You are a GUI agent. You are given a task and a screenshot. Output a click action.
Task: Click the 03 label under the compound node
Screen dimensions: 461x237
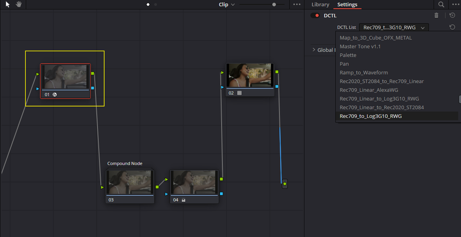[111, 200]
